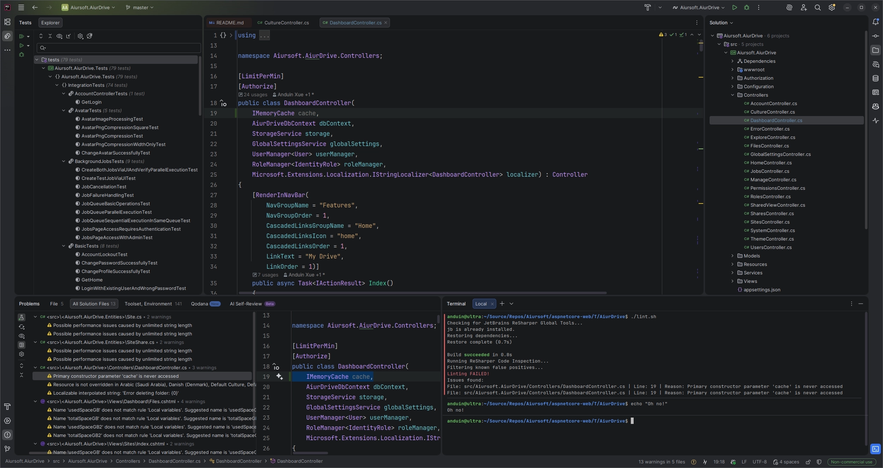Toggle editor preview panel button in Problems
This screenshot has width=883, height=468.
pyautogui.click(x=22, y=345)
